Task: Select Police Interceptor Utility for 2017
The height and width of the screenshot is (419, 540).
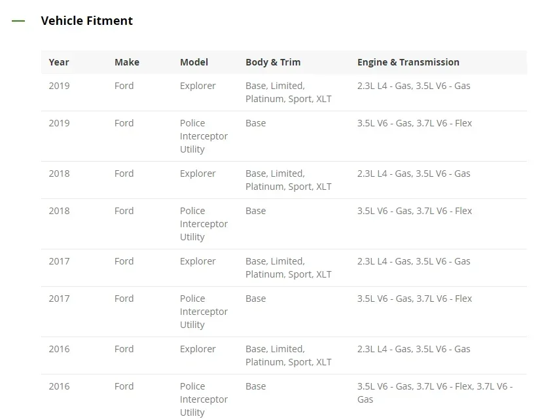Action: tap(204, 312)
